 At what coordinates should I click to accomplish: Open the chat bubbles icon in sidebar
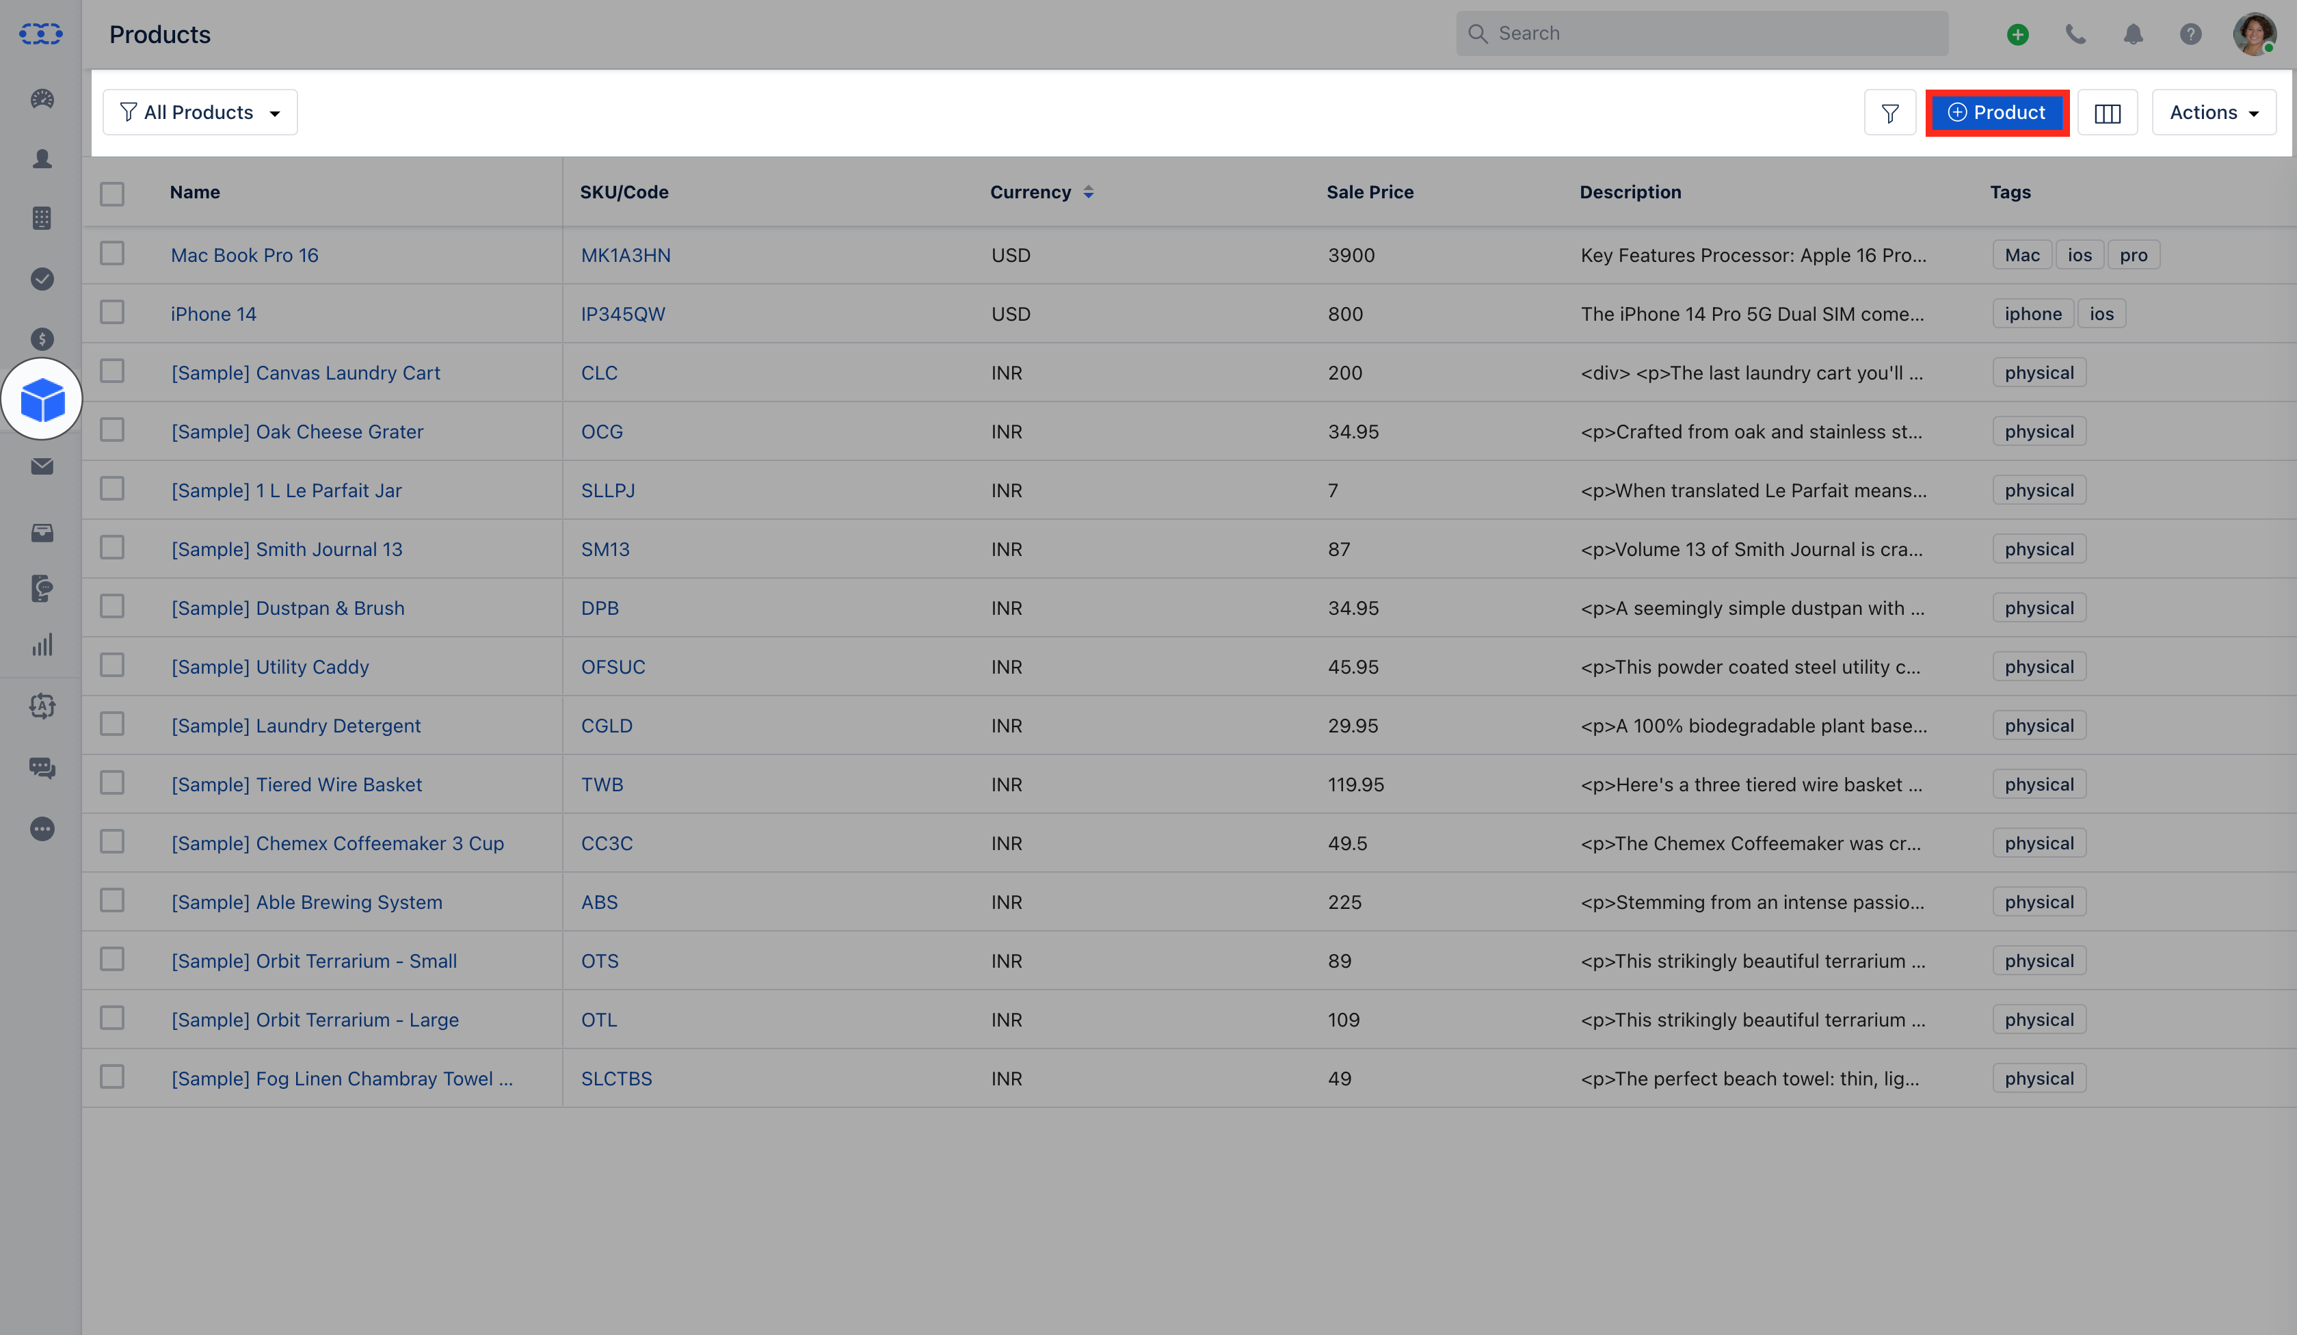tap(42, 768)
